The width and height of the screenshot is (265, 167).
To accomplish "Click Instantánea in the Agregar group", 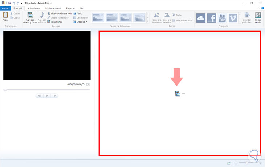I will click(x=55, y=22).
